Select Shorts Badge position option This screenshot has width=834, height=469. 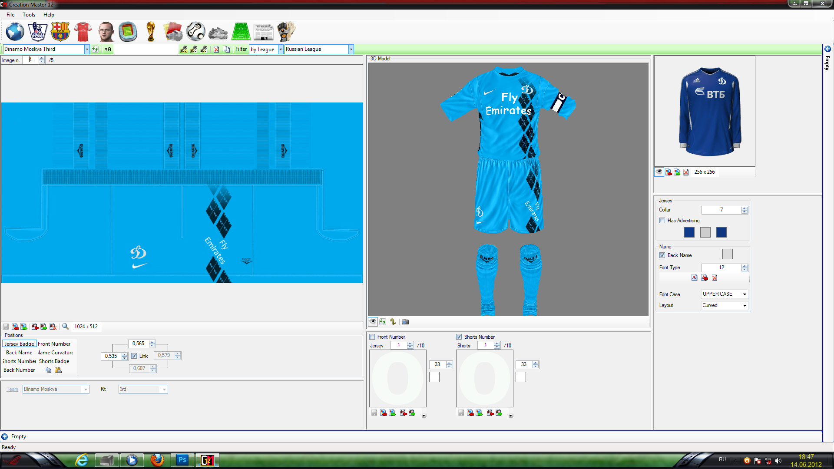point(54,361)
